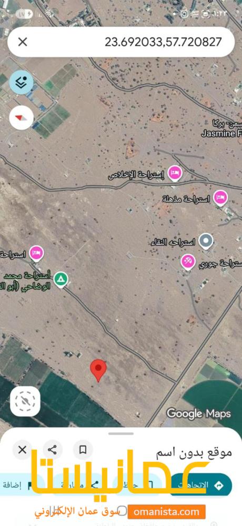
Task: Close the place details sheet
Action: (x=22, y=450)
